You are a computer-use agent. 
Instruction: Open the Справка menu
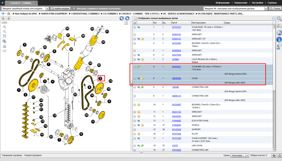pyautogui.click(x=272, y=3)
